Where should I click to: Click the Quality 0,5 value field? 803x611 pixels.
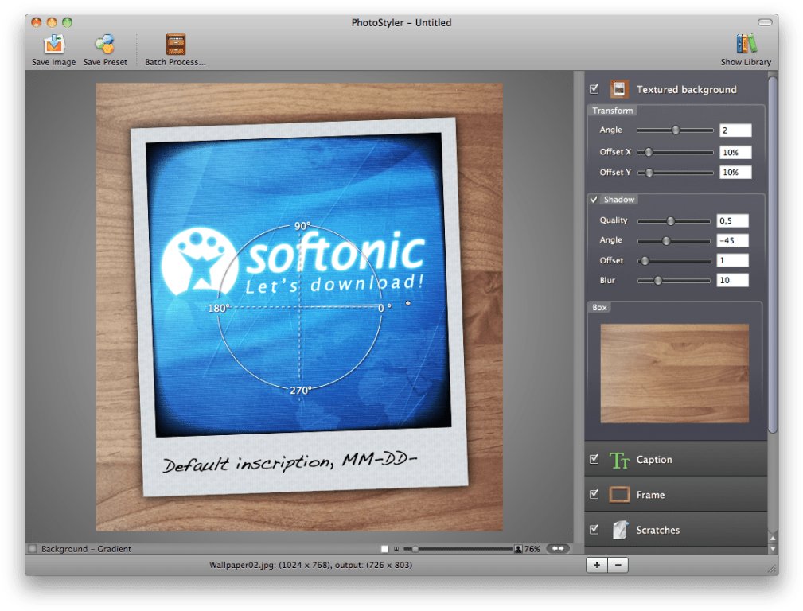pos(732,220)
